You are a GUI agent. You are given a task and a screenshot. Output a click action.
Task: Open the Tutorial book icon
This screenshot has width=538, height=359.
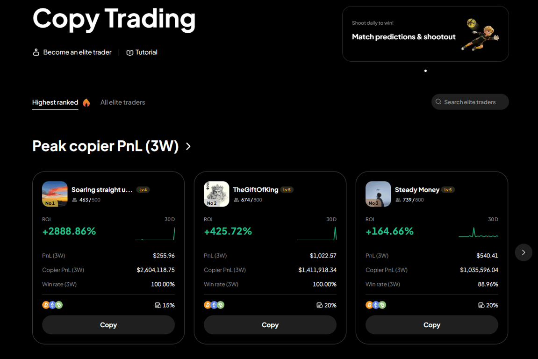tap(129, 52)
